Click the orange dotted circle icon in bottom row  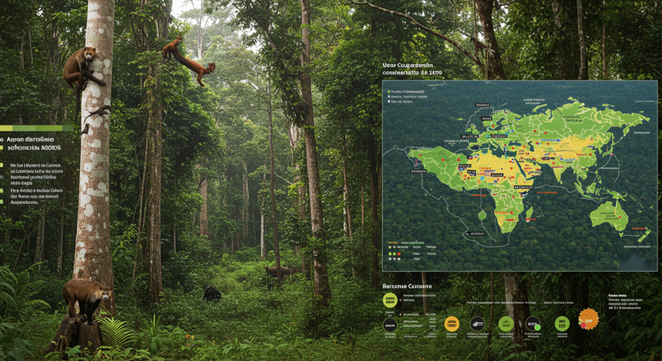453,324
